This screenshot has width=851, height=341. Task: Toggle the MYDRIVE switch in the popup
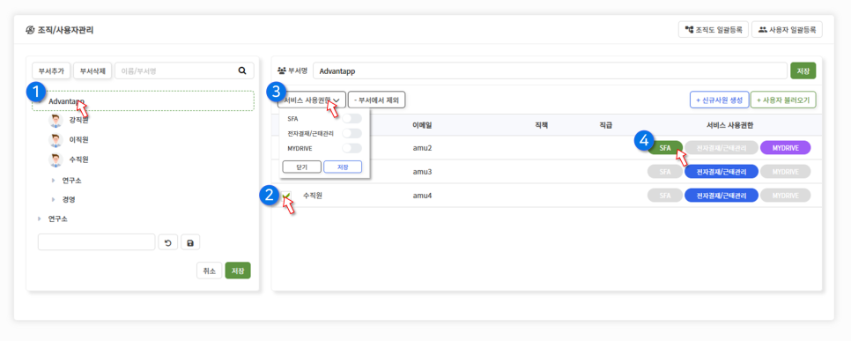(351, 148)
